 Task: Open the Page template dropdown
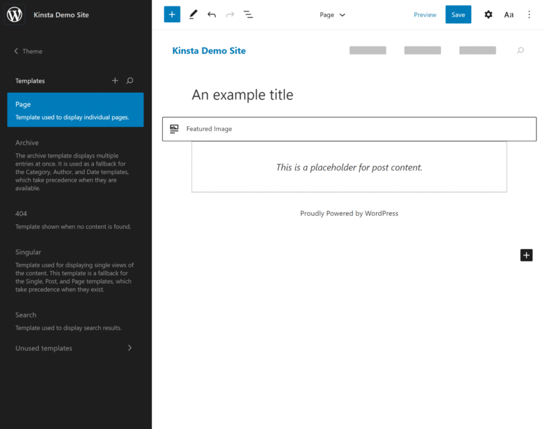pos(333,15)
